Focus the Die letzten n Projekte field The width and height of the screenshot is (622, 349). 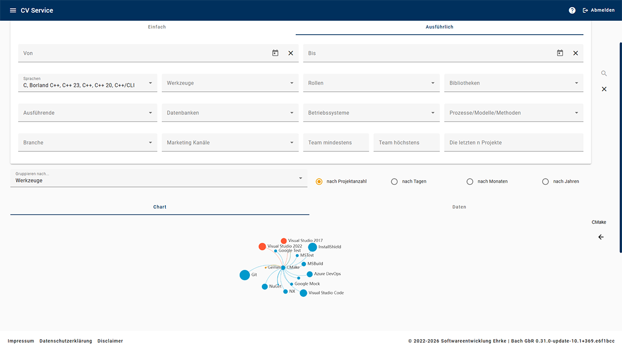pyautogui.click(x=514, y=142)
